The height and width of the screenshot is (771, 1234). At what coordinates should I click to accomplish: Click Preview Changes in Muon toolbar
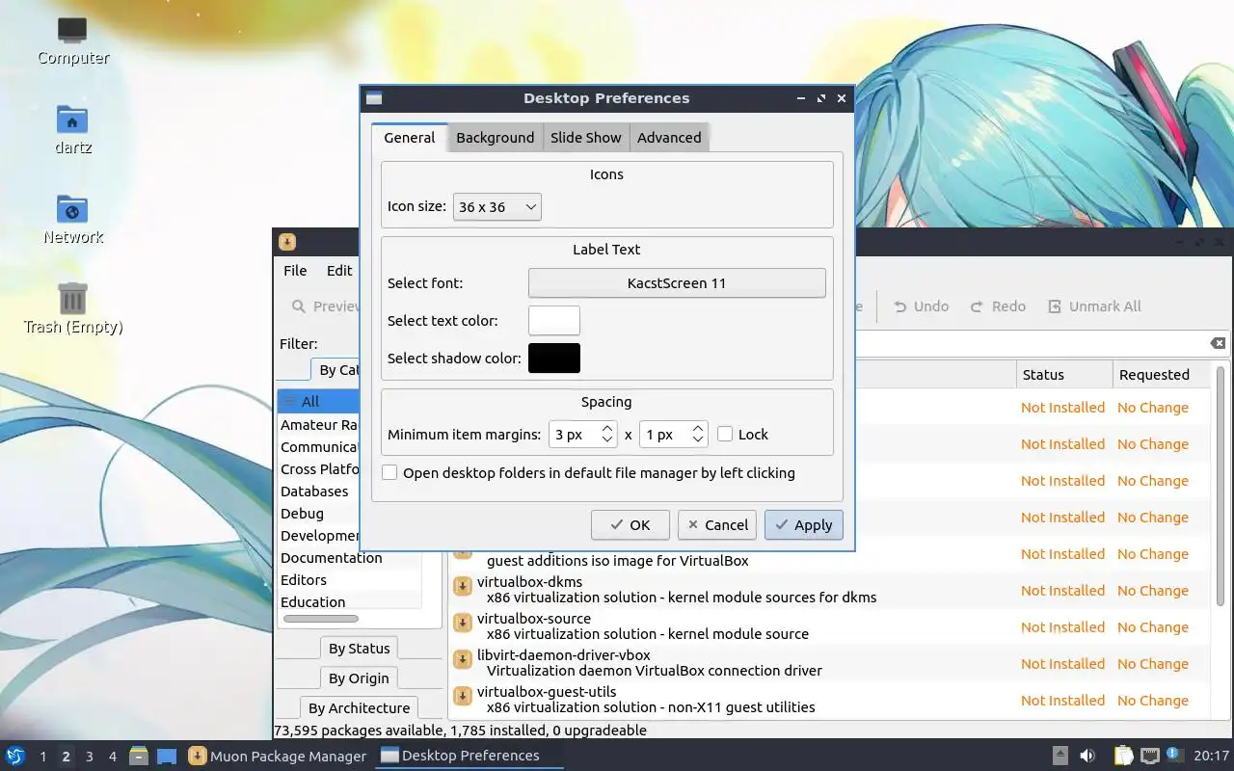(x=325, y=306)
